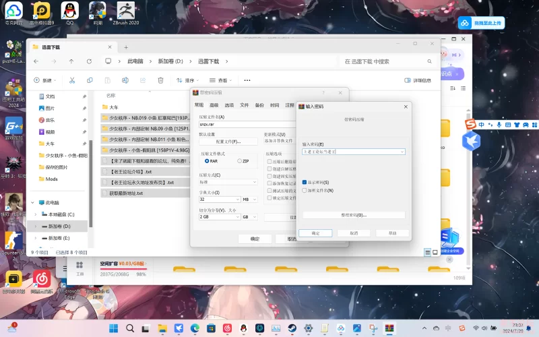Click 取消 in the 输入密码 dialog
This screenshot has height=337, width=539.
(354, 233)
